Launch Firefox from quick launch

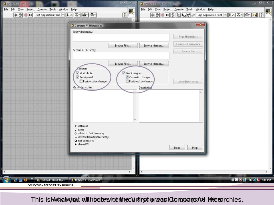26,180
